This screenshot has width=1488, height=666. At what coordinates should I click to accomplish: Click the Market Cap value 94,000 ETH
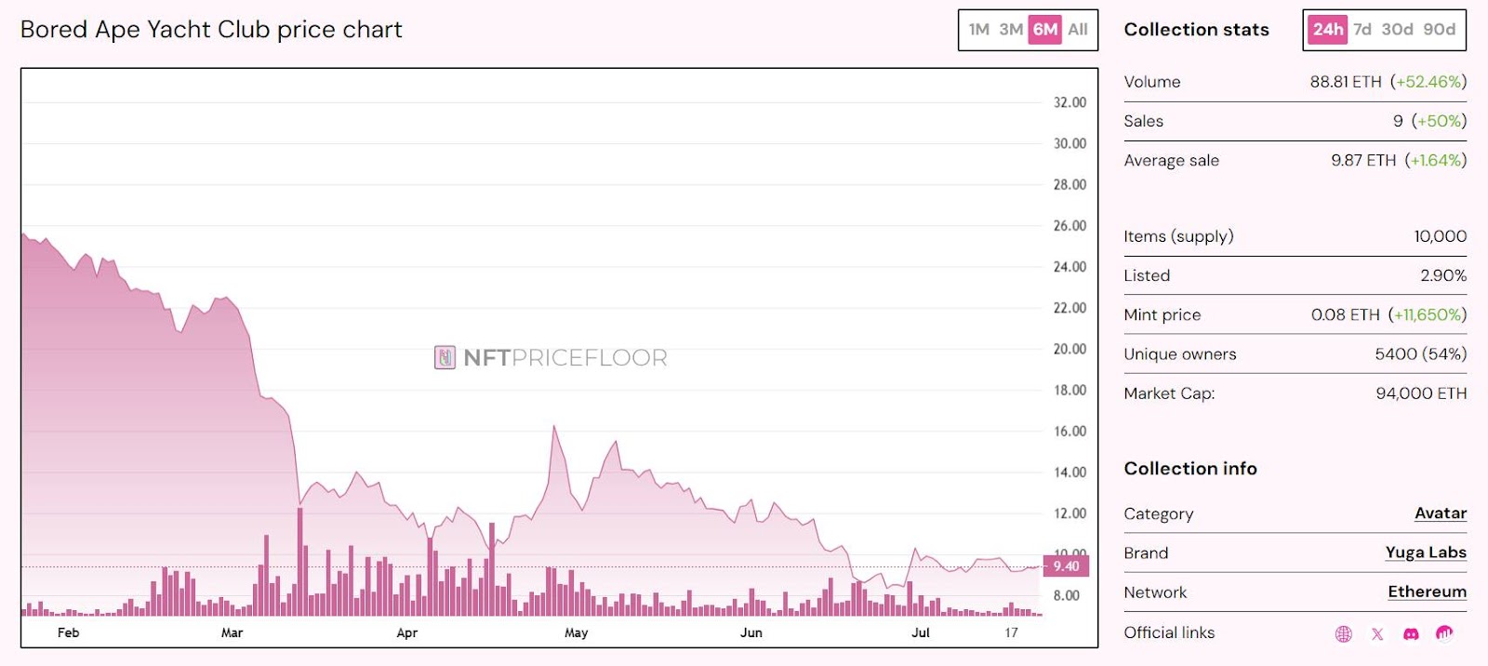[1421, 393]
